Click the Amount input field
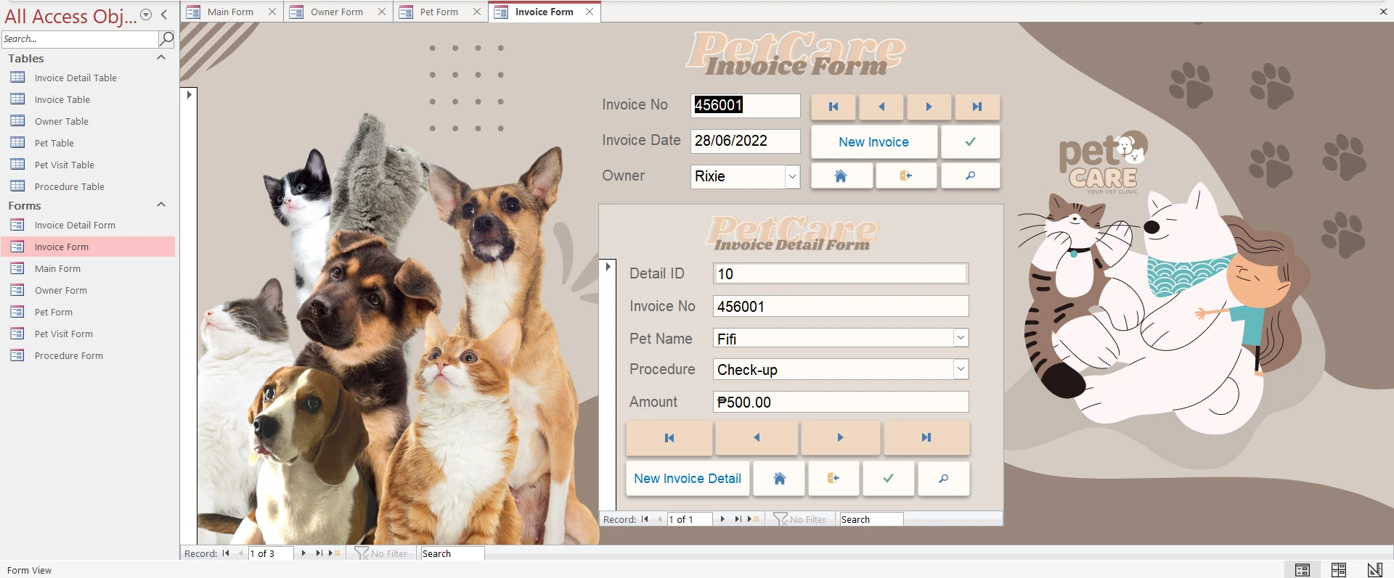This screenshot has width=1394, height=578. [840, 402]
